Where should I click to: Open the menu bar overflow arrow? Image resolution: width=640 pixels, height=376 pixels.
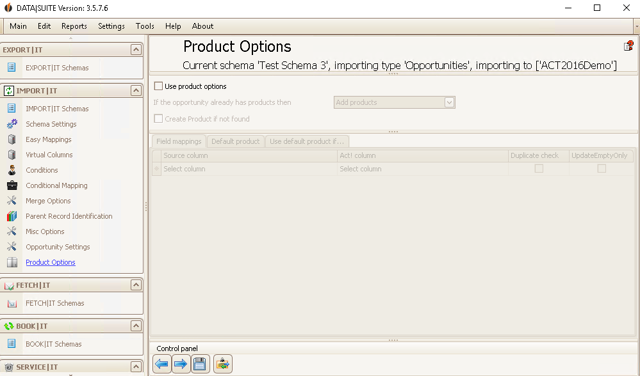[x=637, y=26]
